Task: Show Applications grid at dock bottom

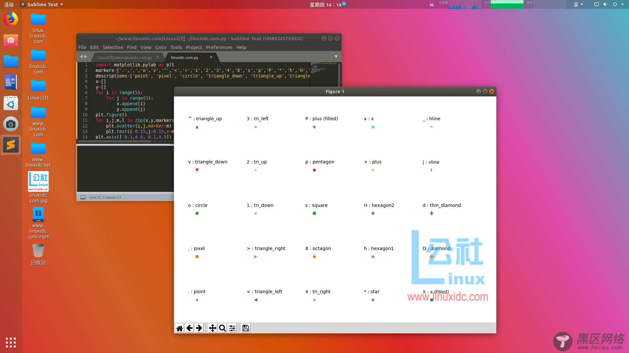Action: coord(11,343)
